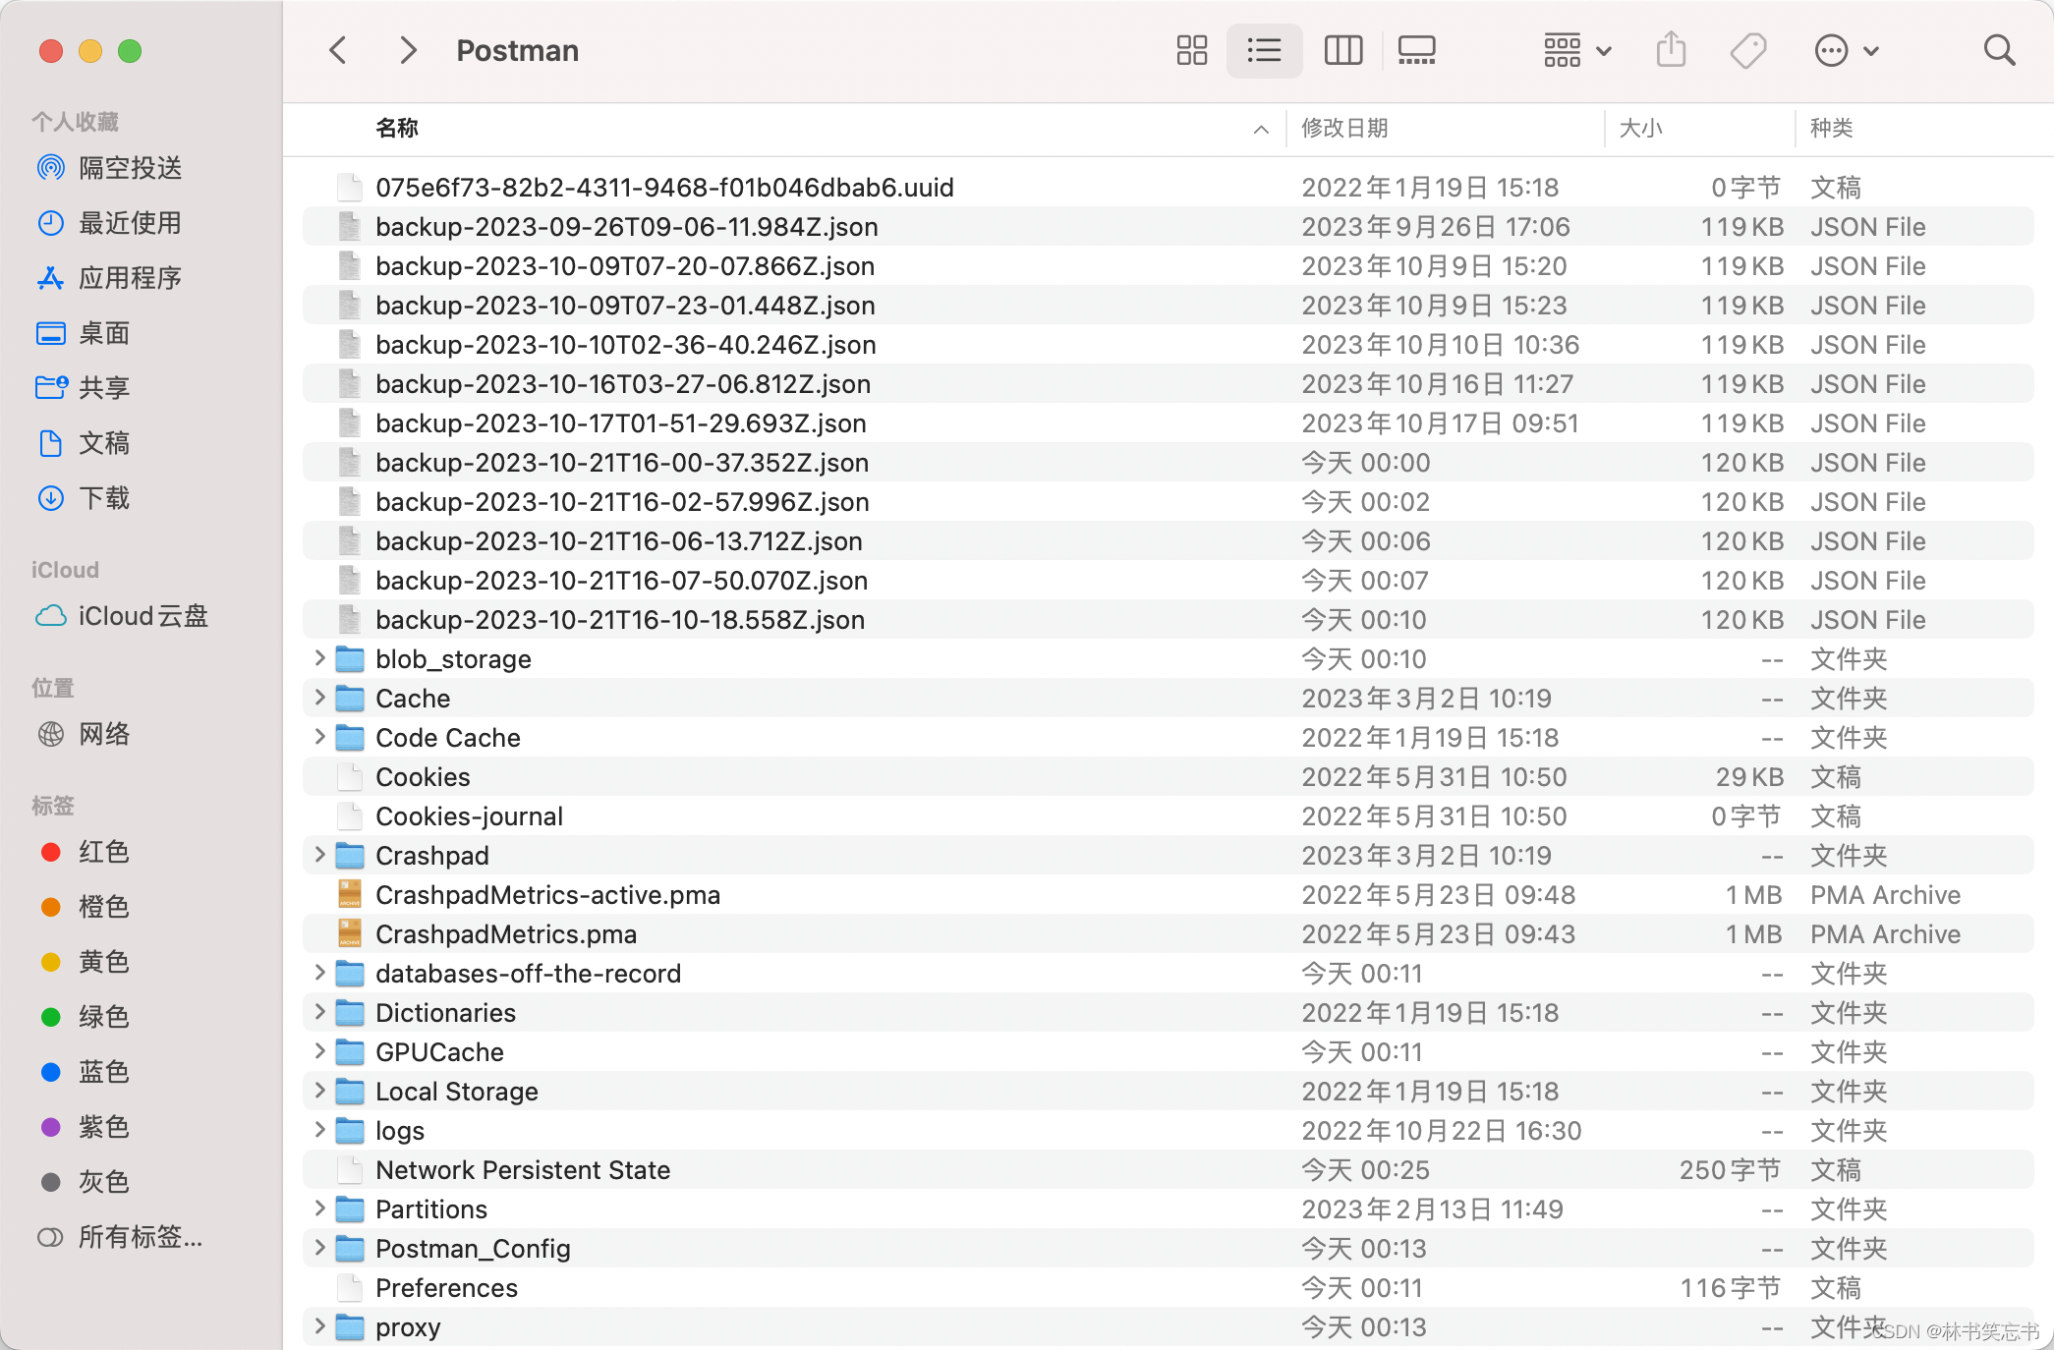Select the CrashpadMetrics-active.pma file
2054x1350 pixels.
(547, 894)
